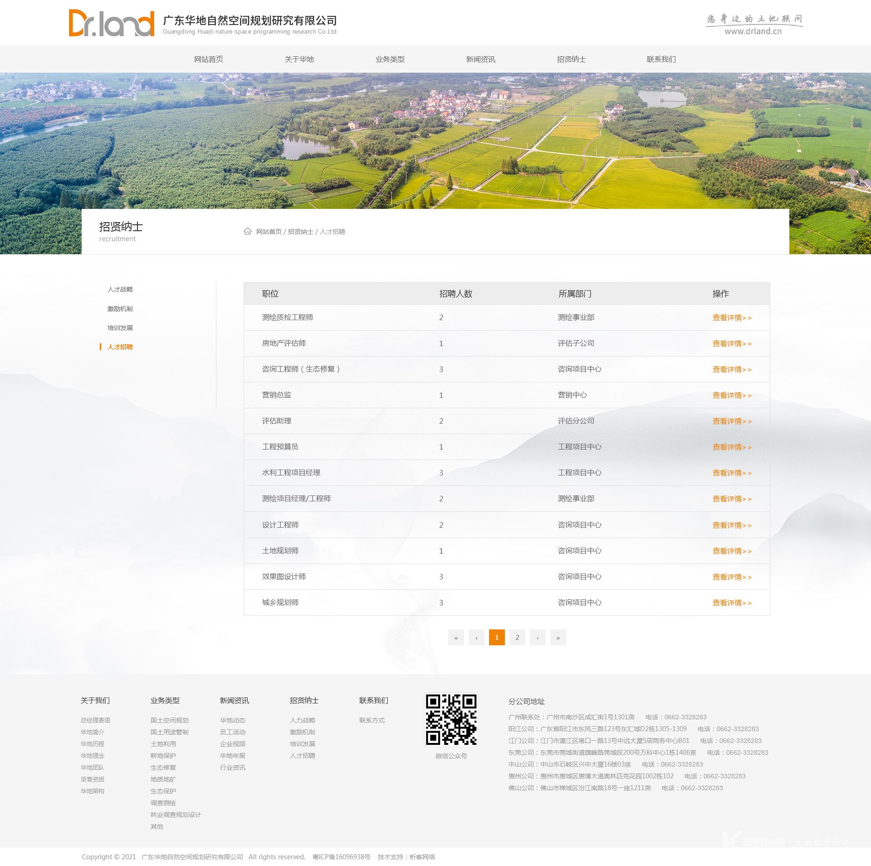Image resolution: width=871 pixels, height=866 pixels.
Task: Click www.drland.cn slogan image
Action: click(754, 25)
